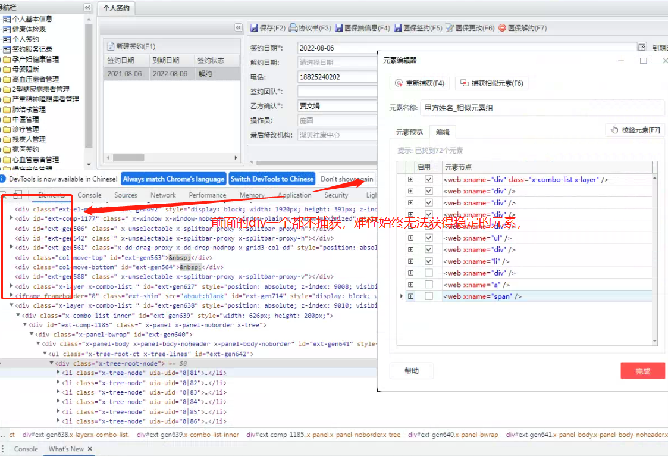Toggle checkbox of the ul node row
This screenshot has width=668, height=456.
click(429, 238)
